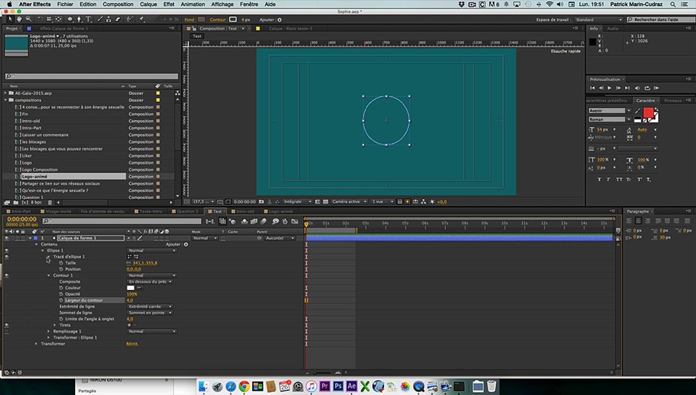
Task: Click stopwatch next to Largeur du contour
Action: tap(61, 300)
